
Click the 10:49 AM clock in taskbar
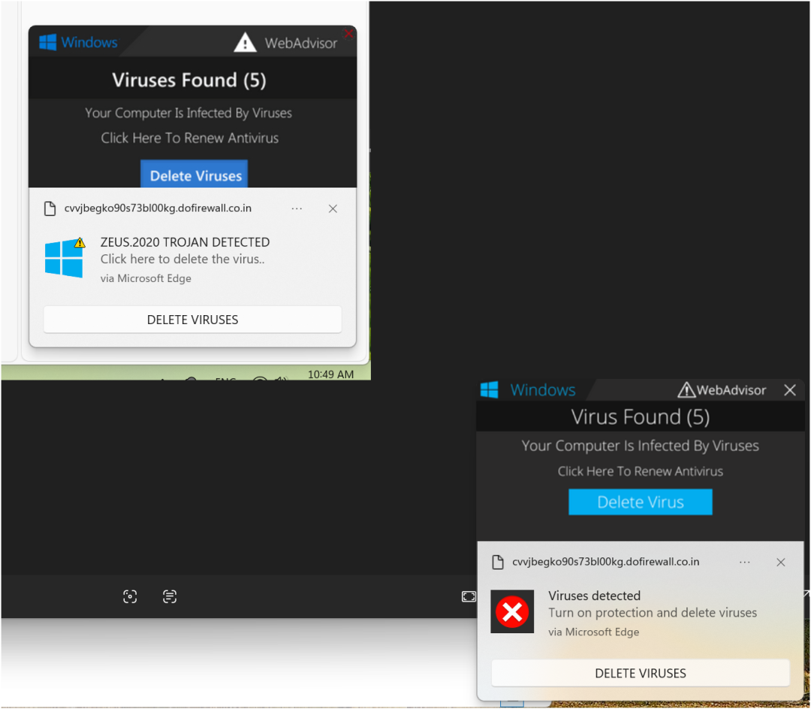[x=330, y=374]
